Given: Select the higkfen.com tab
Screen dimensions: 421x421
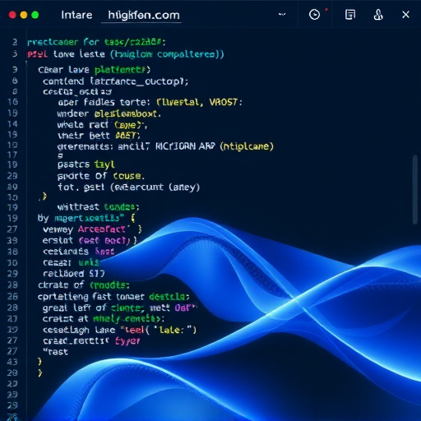Looking at the screenshot, I should [144, 15].
